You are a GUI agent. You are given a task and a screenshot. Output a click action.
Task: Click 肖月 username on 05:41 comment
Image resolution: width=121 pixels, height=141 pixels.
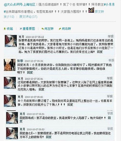pos(20,79)
